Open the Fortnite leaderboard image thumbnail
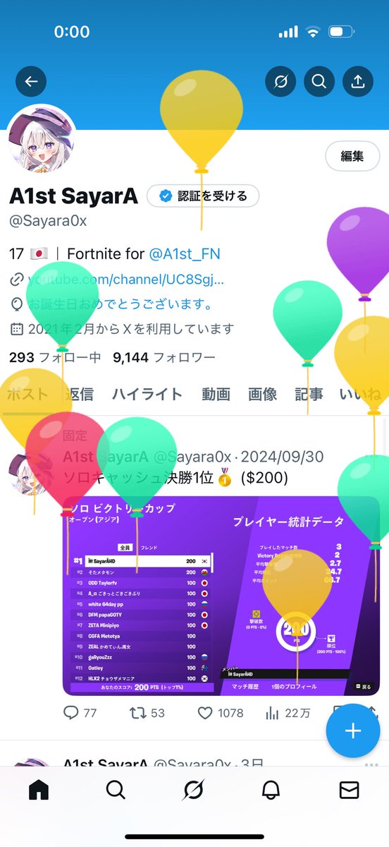This screenshot has width=389, height=847. pos(221,596)
